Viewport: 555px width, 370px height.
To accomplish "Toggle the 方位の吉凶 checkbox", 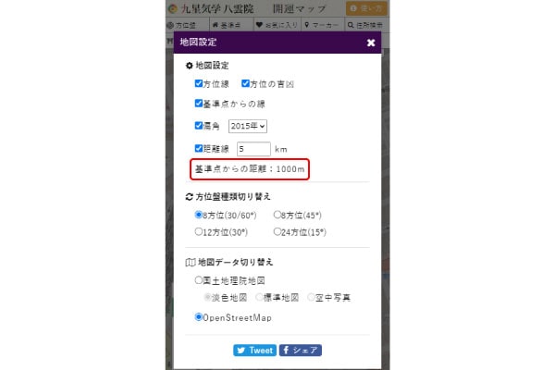I will (x=245, y=83).
